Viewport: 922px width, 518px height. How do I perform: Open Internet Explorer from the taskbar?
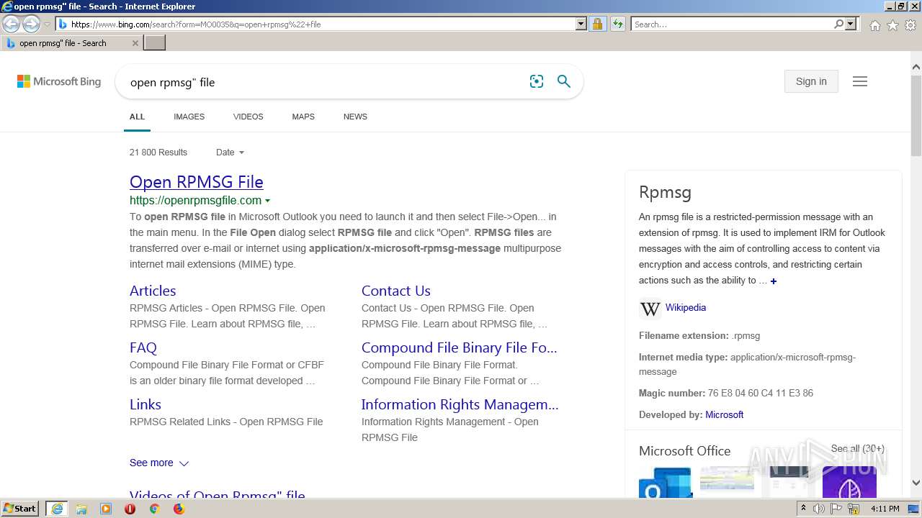(x=56, y=509)
